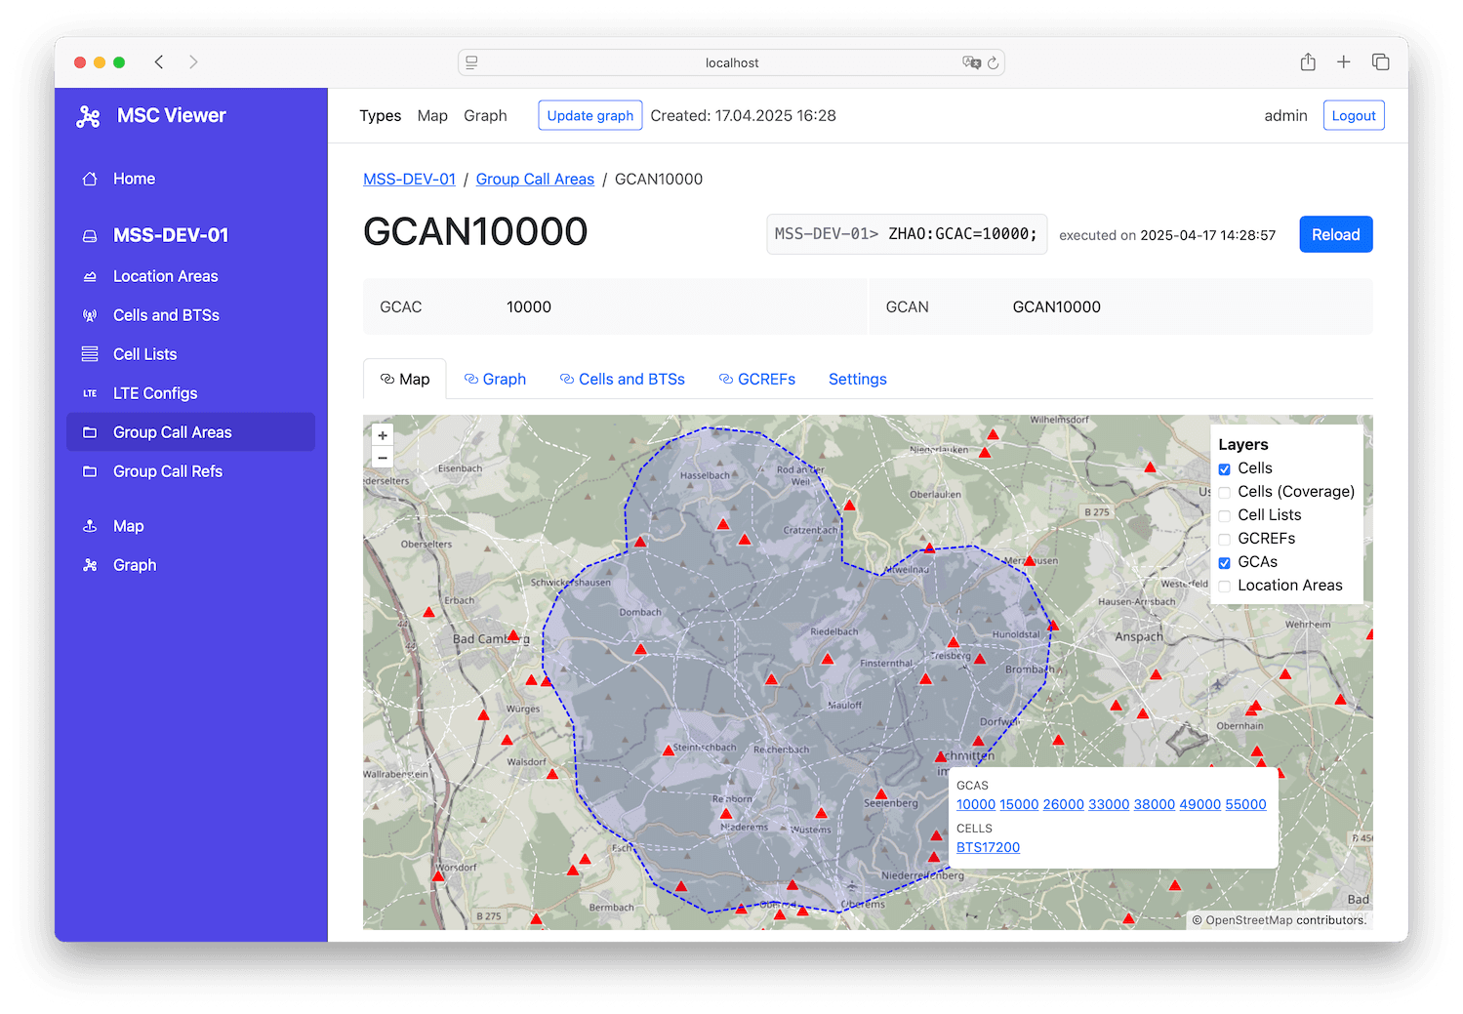Open GCA 38000 link in popup
This screenshot has width=1463, height=1014.
pos(1155,804)
